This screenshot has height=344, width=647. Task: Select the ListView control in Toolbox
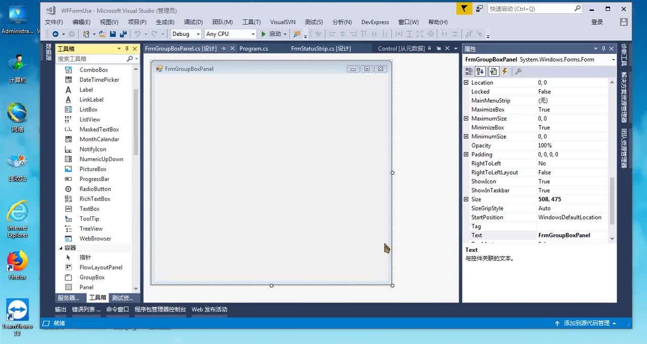[89, 120]
